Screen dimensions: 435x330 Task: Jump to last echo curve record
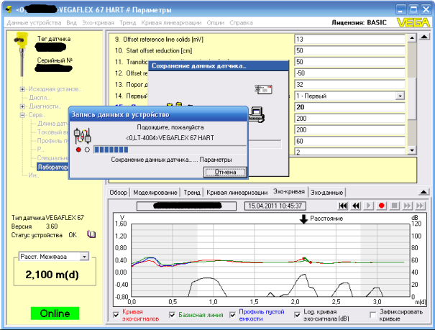(420, 206)
